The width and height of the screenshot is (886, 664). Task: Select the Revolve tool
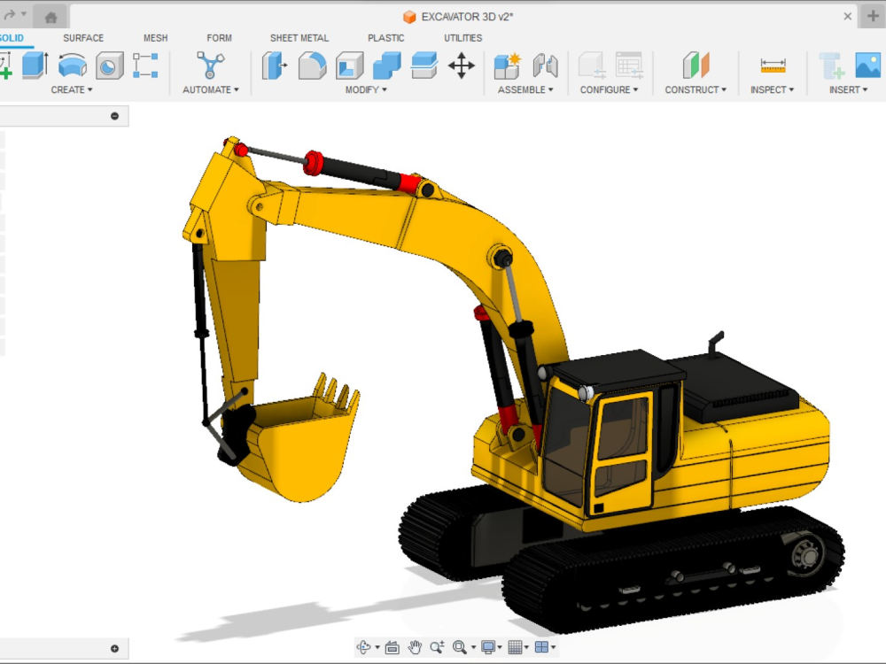point(71,66)
